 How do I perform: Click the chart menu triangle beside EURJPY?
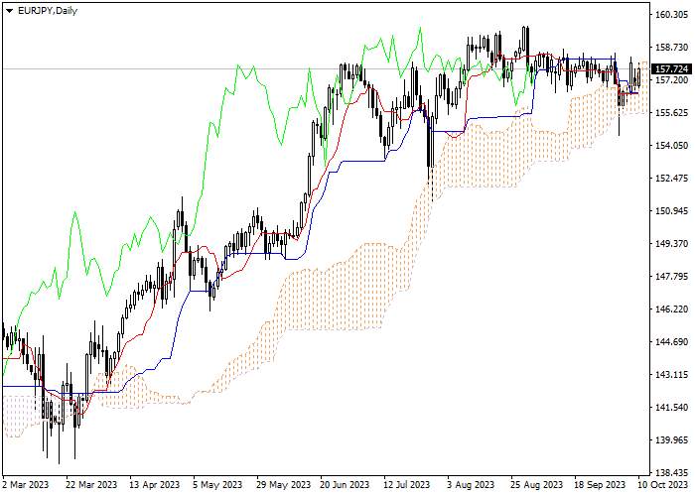pos(9,11)
